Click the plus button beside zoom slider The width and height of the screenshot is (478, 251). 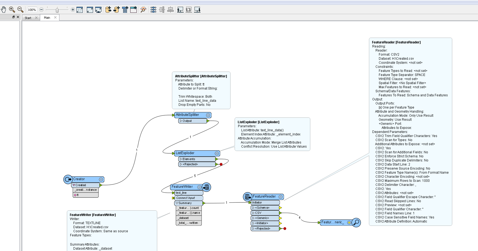[73, 10]
